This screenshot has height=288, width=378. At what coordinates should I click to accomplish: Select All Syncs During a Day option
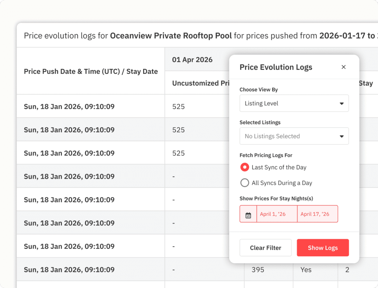tap(244, 183)
